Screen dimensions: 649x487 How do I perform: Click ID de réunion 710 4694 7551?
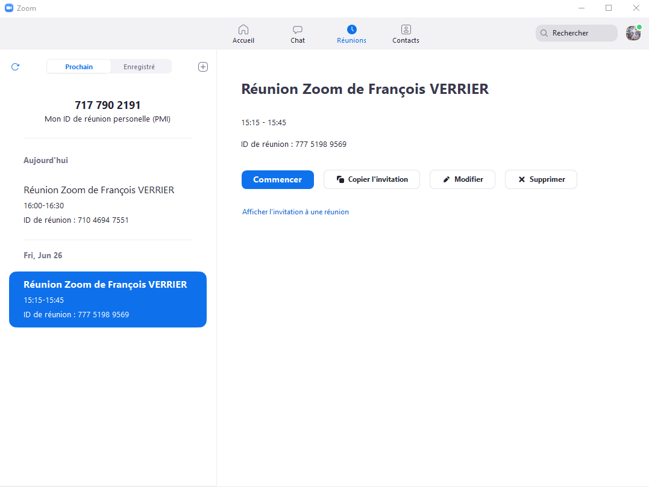[76, 220]
